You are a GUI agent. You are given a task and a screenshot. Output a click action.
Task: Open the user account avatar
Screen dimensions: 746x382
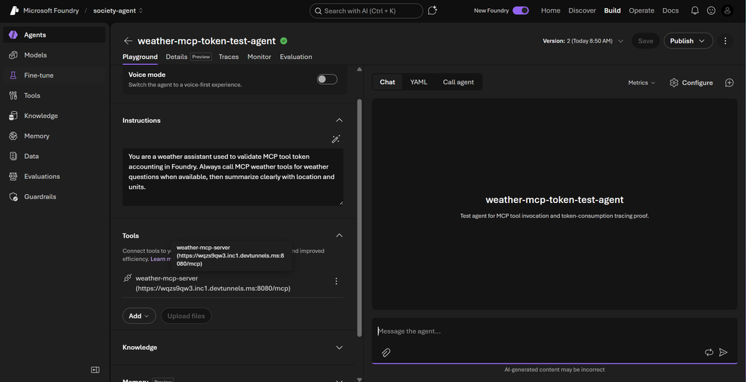point(727,10)
